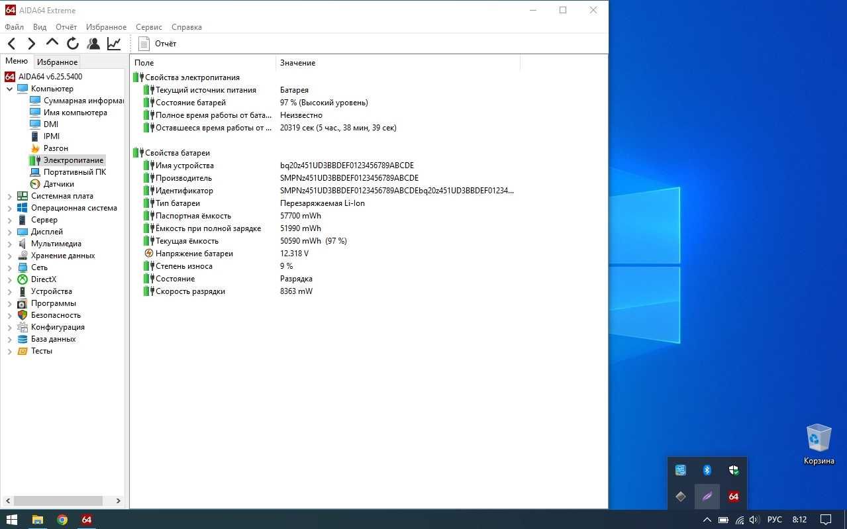The image size is (847, 529).
Task: Open the user profile toolbar icon
Action: point(93,44)
